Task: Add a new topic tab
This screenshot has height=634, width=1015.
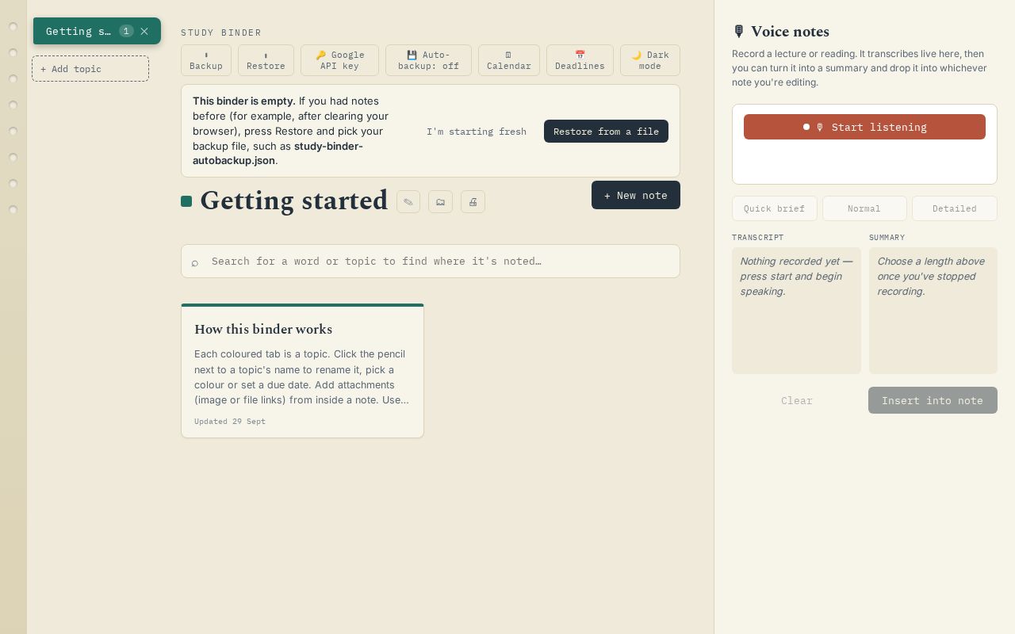Action: pos(90,69)
